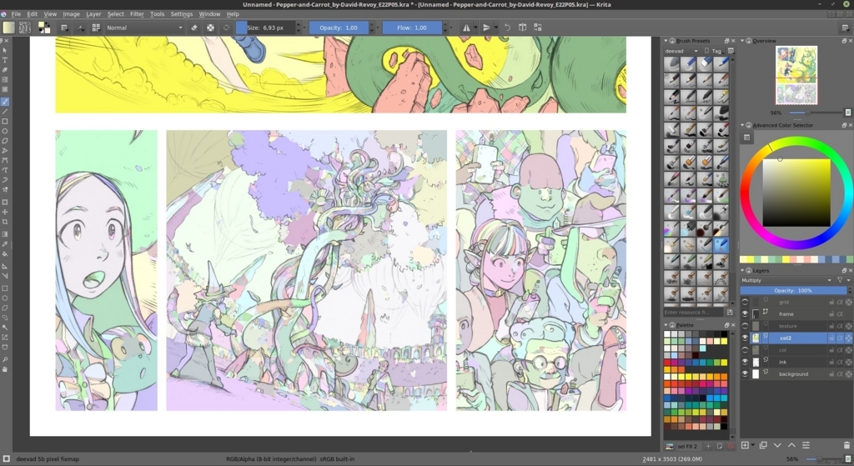Pick the Color Sampler eyedropper tool

coord(5,244)
